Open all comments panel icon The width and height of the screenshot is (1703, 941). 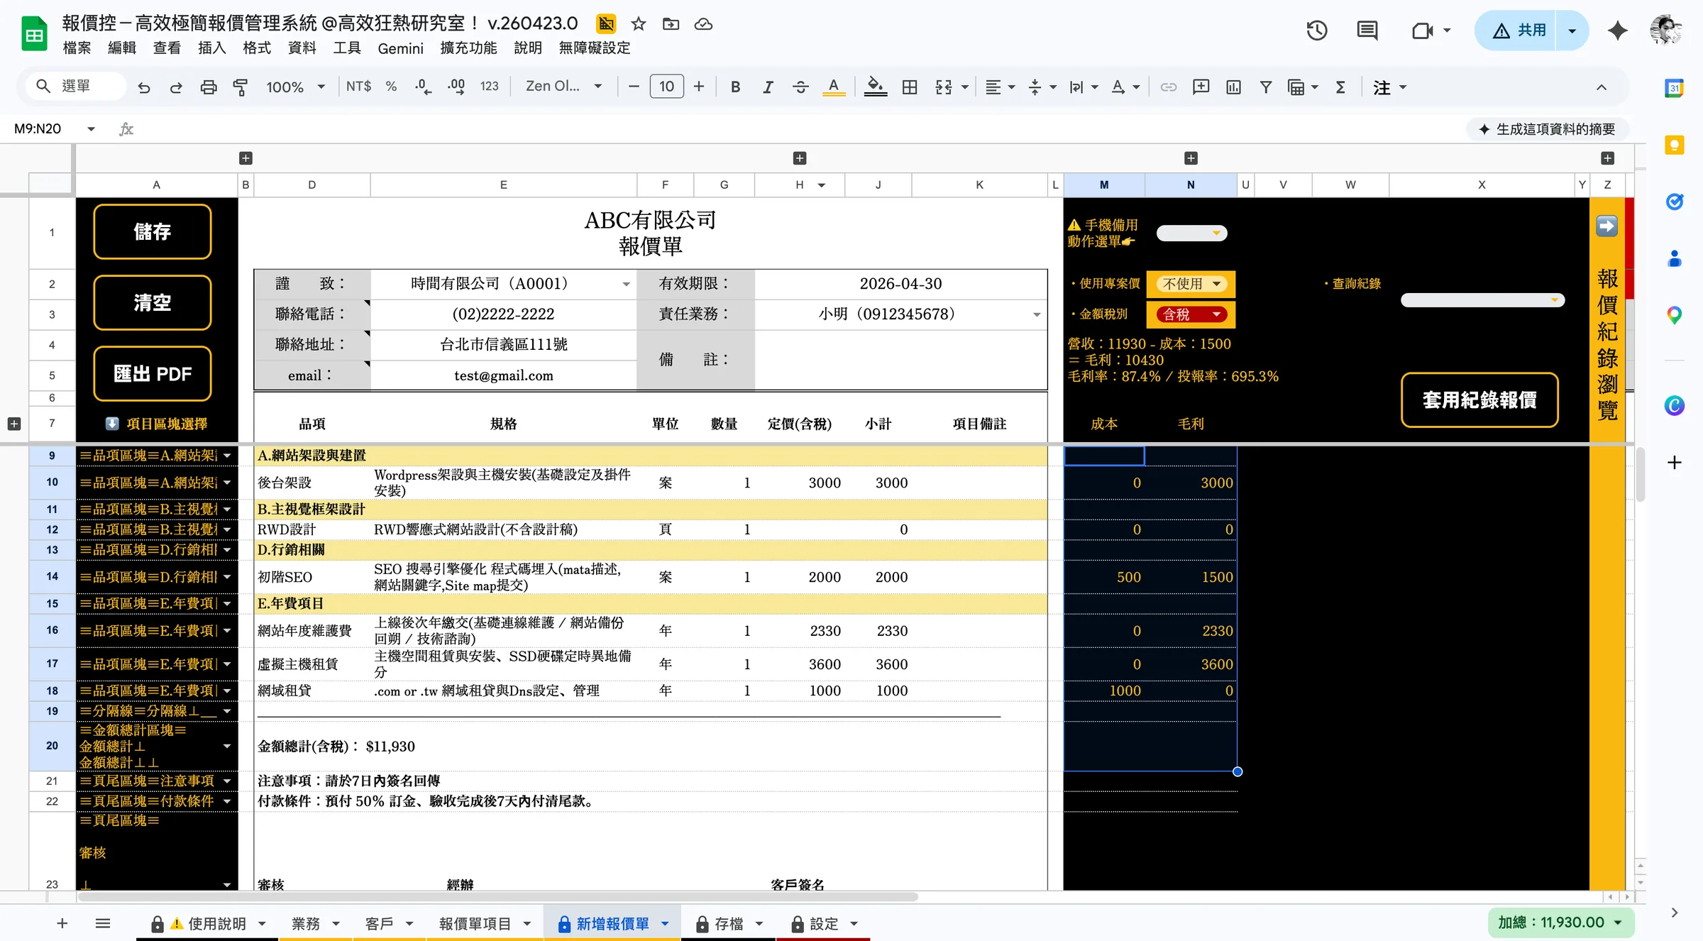coord(1367,31)
